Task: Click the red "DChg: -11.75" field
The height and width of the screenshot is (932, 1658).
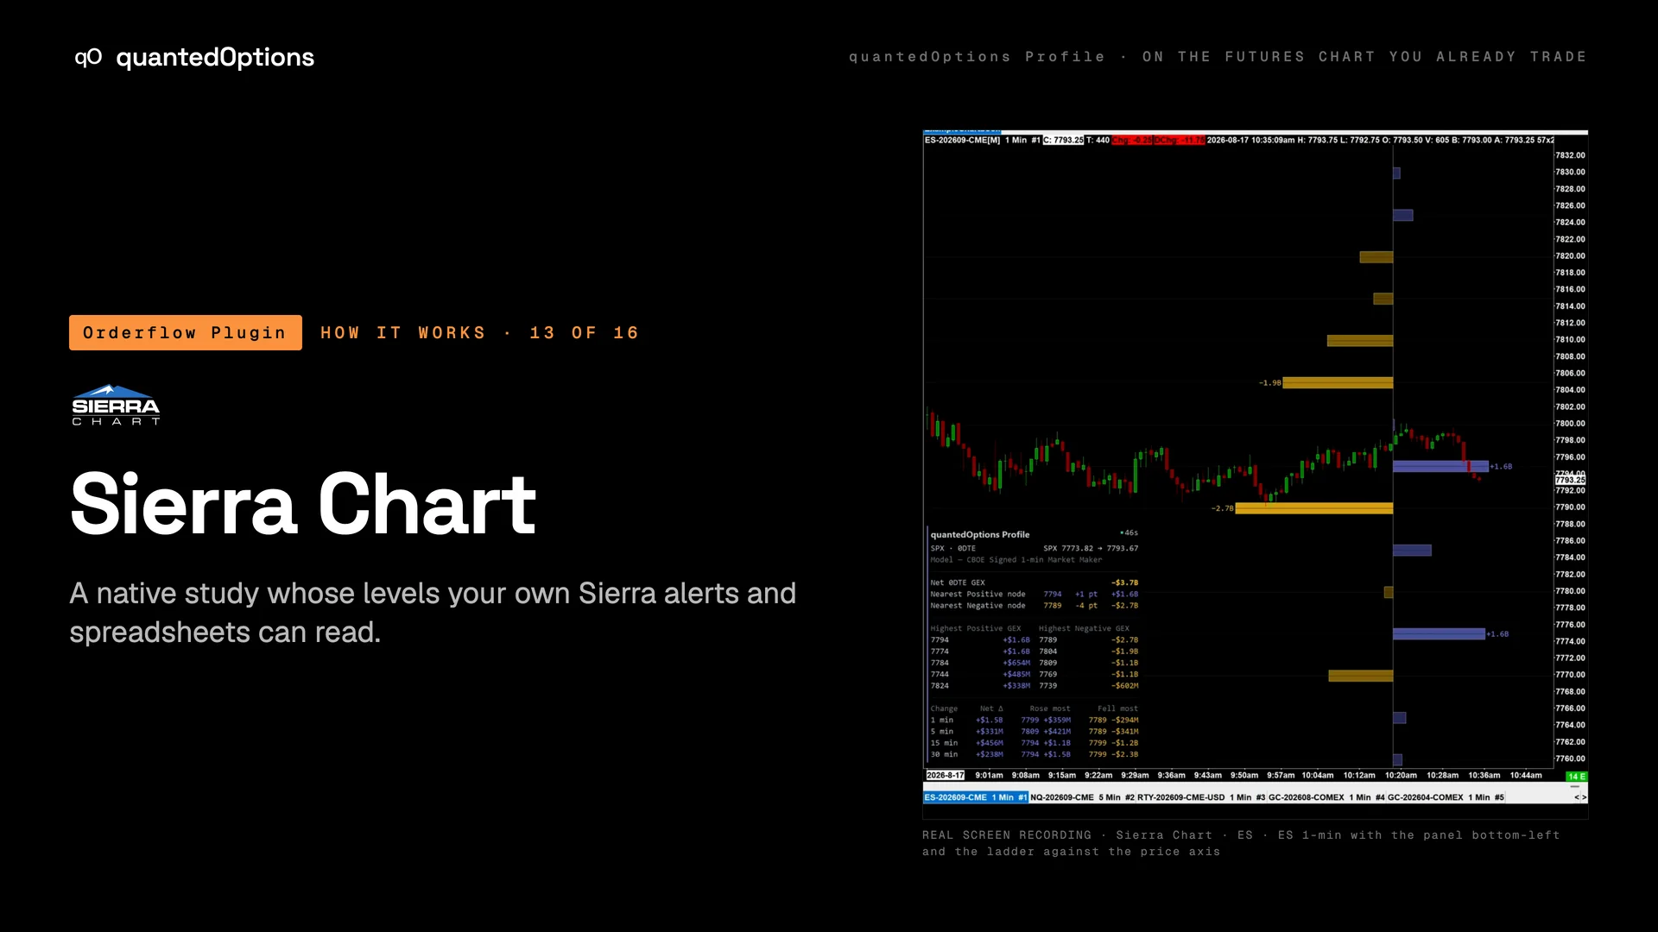Action: click(1179, 140)
